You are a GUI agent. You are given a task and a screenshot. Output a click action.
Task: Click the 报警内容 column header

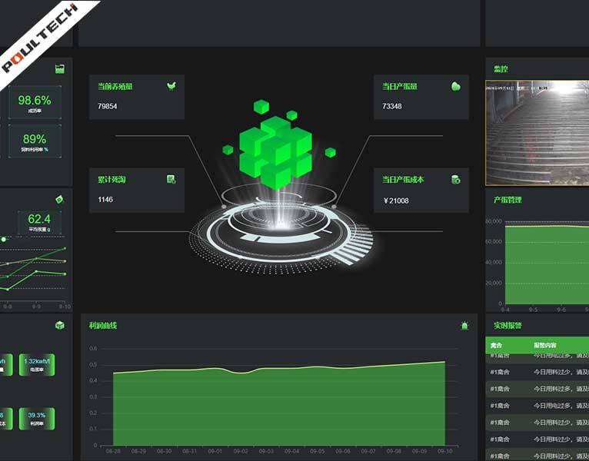click(x=545, y=345)
